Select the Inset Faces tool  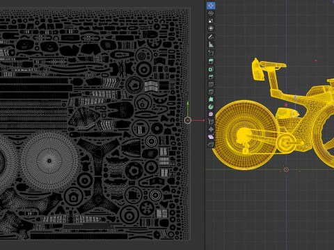211,69
